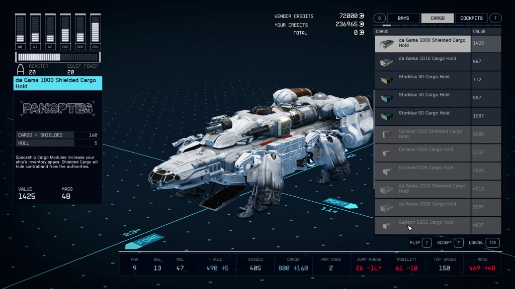Viewport: 515px width, 289px height.
Task: Click the Galleon S201 Cargo Hold icon
Action: [387, 225]
